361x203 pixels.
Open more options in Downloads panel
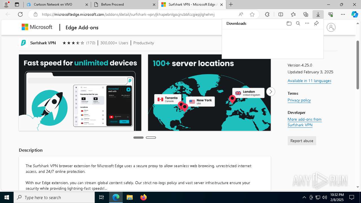[307, 23]
